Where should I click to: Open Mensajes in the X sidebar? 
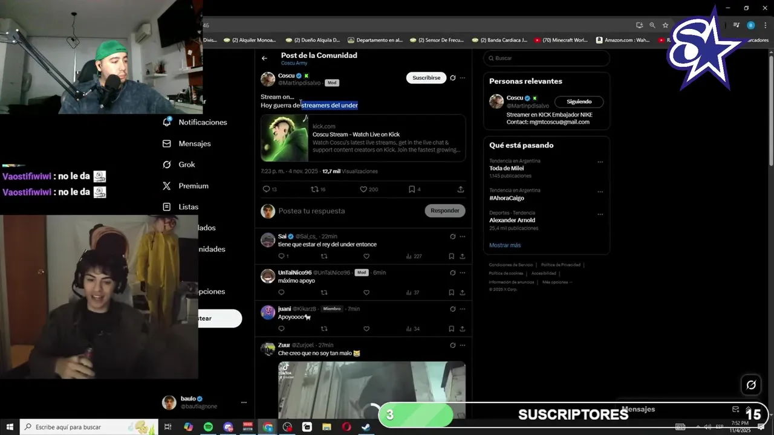pos(186,144)
